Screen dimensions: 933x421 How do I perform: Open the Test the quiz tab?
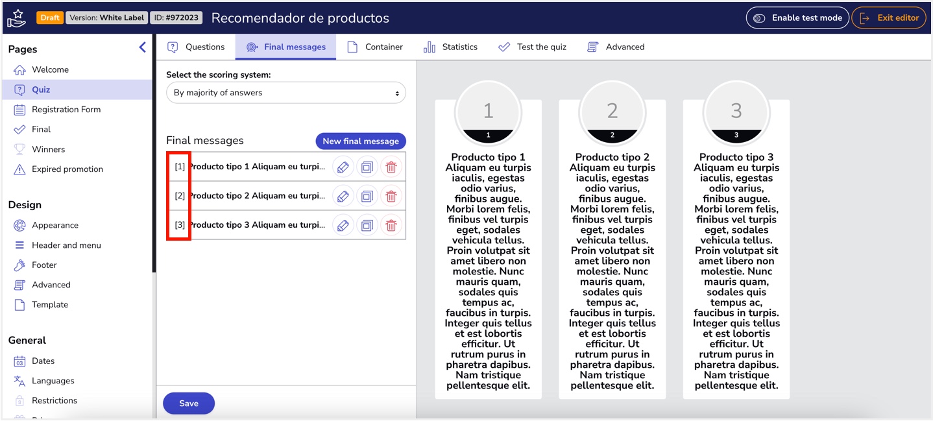(532, 46)
